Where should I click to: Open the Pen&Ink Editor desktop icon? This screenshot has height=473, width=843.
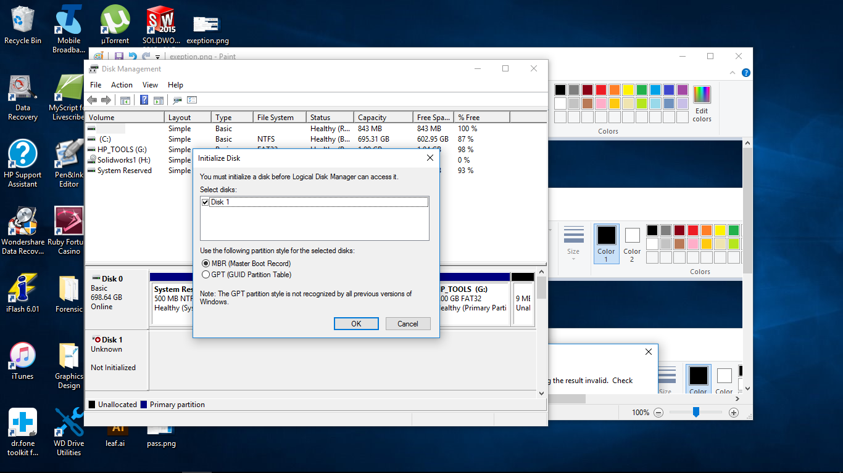coord(69,164)
